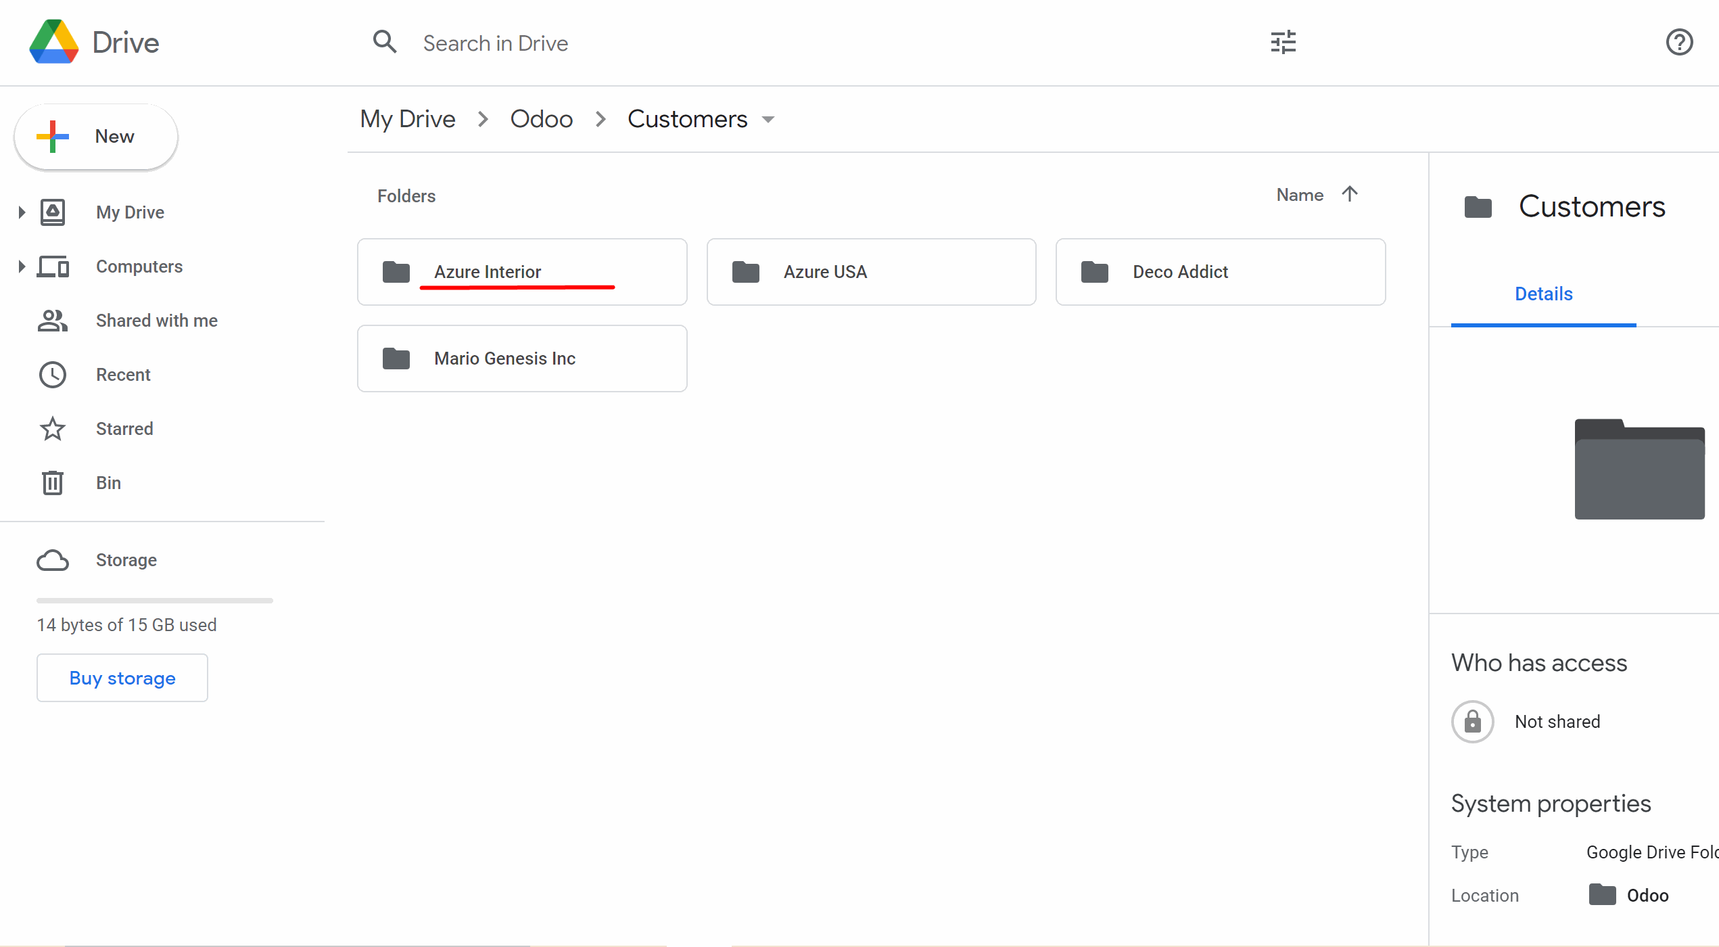Screen dimensions: 1719x947
Task: Click the Azure Interior folder icon
Action: coord(396,272)
